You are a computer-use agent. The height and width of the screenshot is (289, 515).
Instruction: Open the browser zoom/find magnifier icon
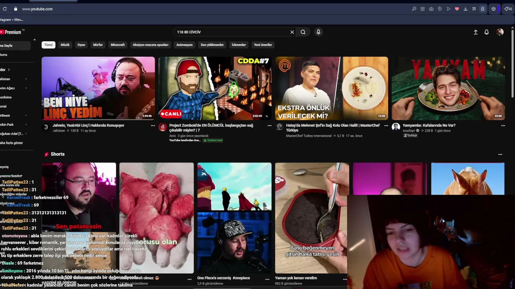pos(414,9)
